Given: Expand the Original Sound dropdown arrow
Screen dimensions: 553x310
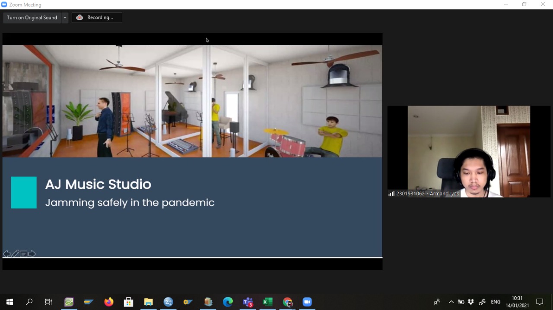Looking at the screenshot, I should [65, 18].
